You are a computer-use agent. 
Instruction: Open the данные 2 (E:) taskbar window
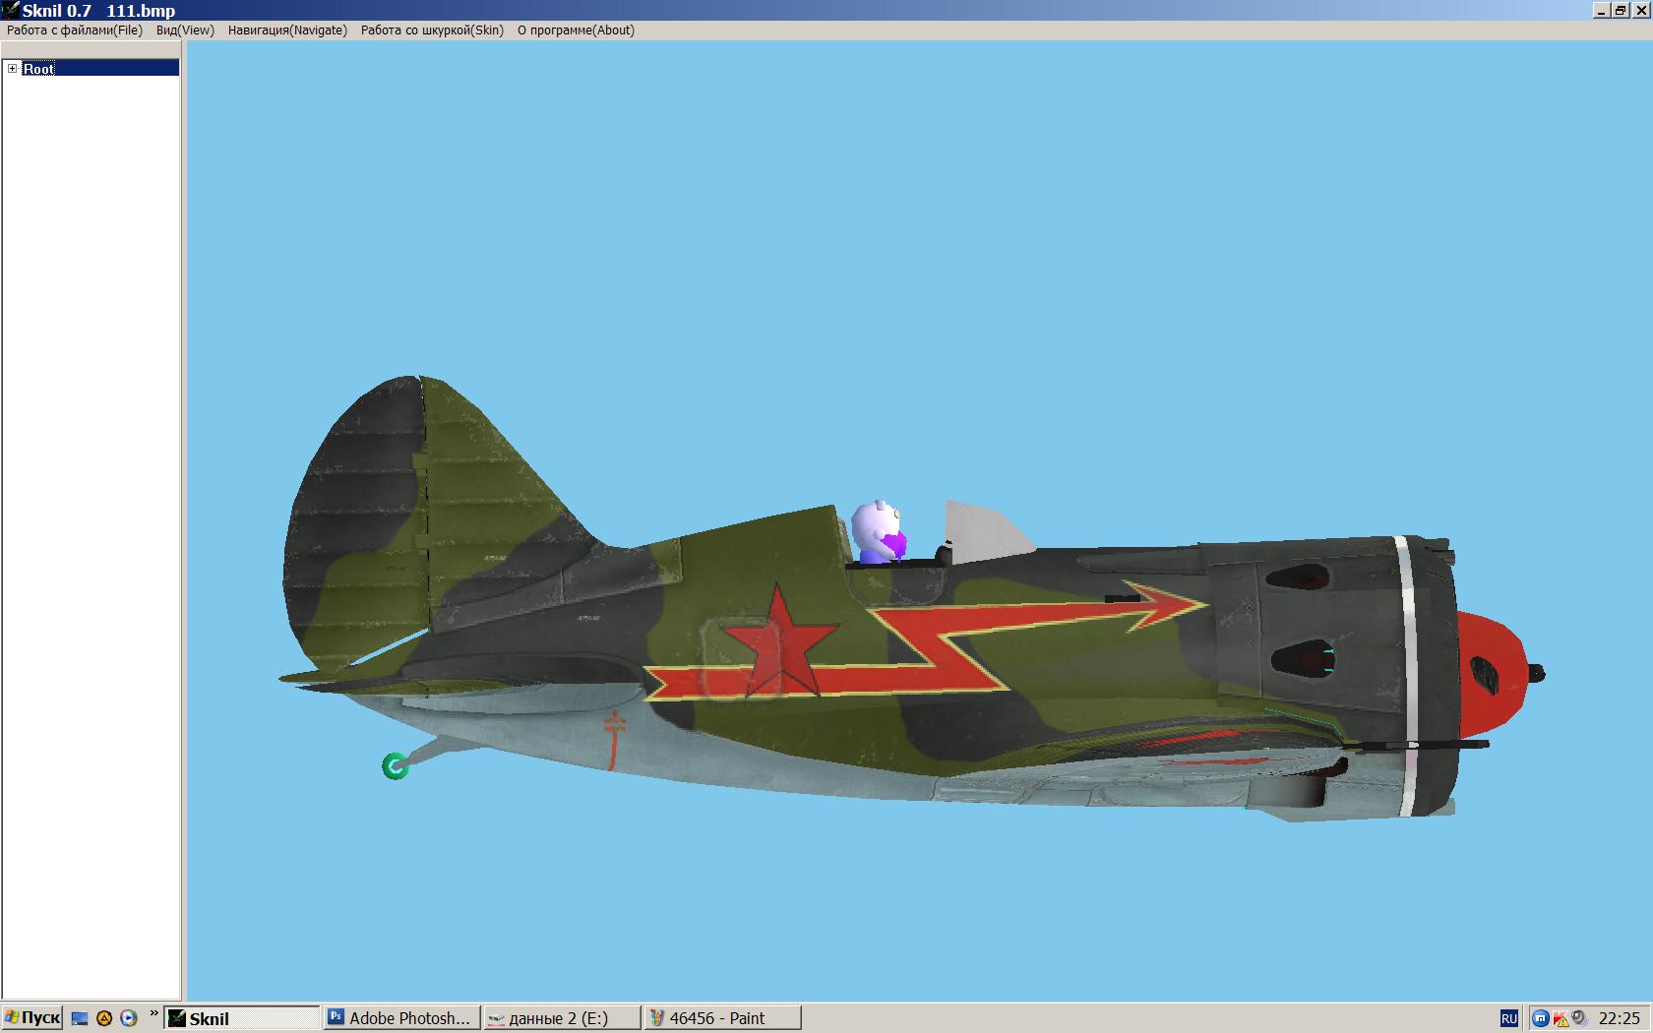click(x=562, y=1018)
